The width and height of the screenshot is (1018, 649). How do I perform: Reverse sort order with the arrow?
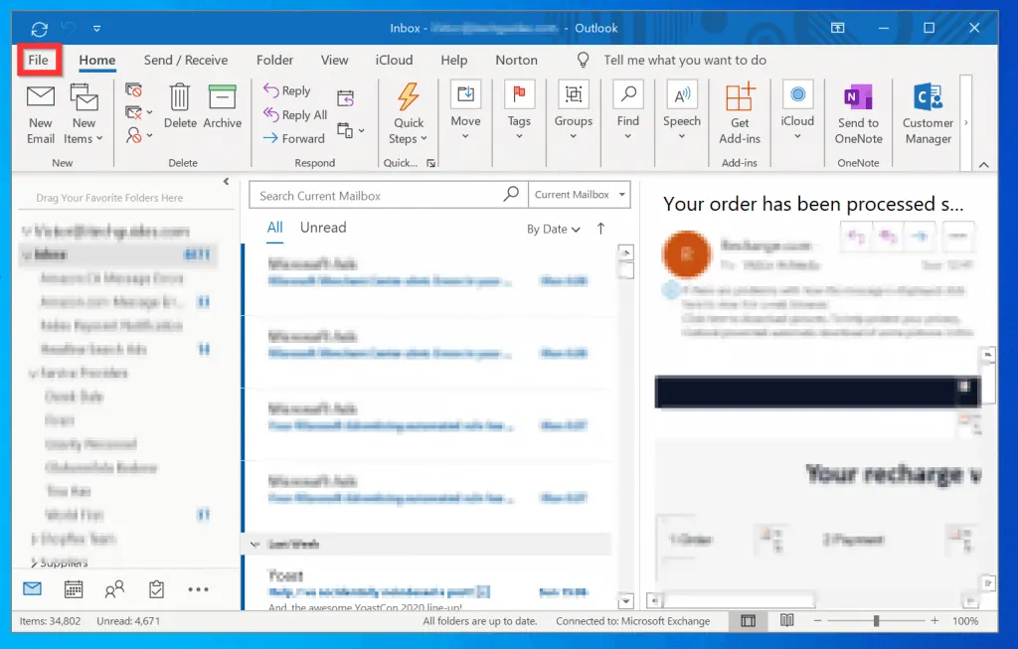(x=600, y=229)
